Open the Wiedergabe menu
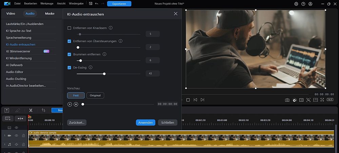 click(x=76, y=4)
